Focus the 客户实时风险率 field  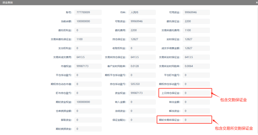(142, 66)
